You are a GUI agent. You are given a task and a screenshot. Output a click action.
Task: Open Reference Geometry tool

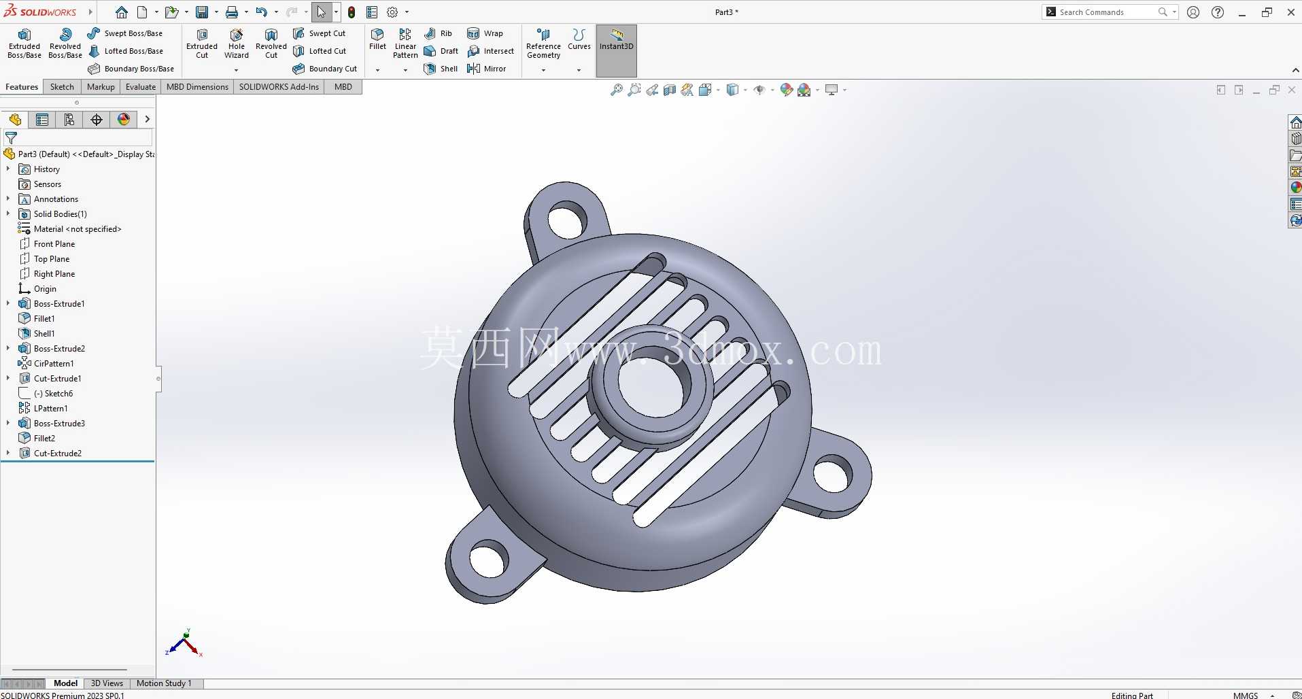[x=543, y=44]
